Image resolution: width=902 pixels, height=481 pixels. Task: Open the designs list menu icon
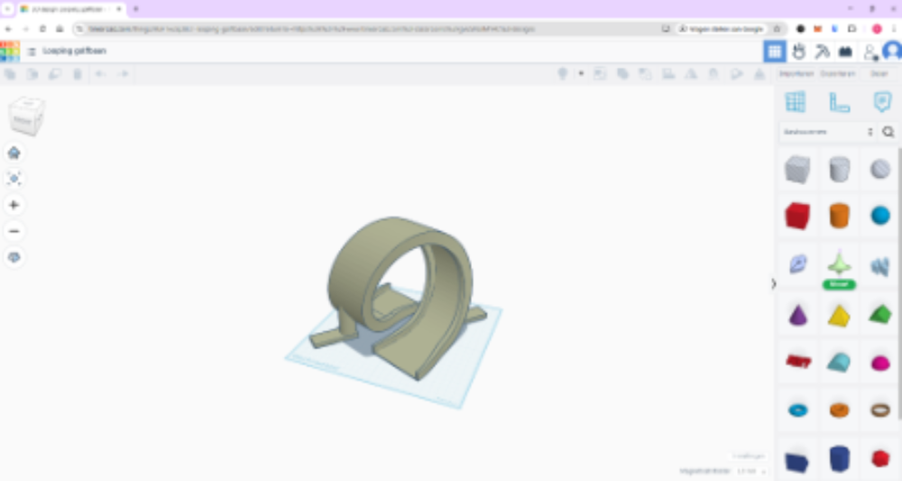[x=32, y=51]
